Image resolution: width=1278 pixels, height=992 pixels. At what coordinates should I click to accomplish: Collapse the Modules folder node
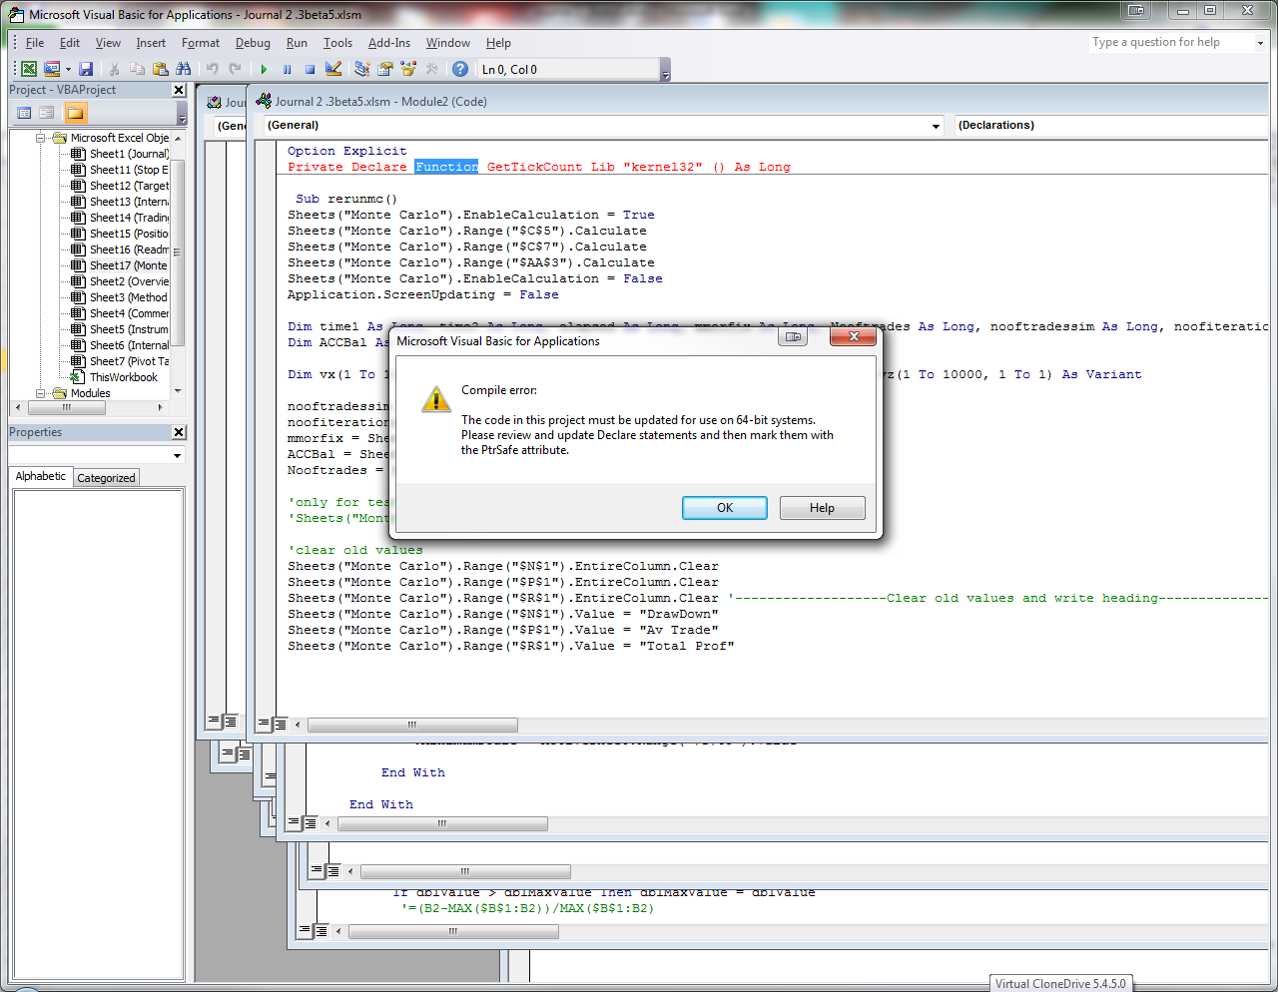(41, 393)
